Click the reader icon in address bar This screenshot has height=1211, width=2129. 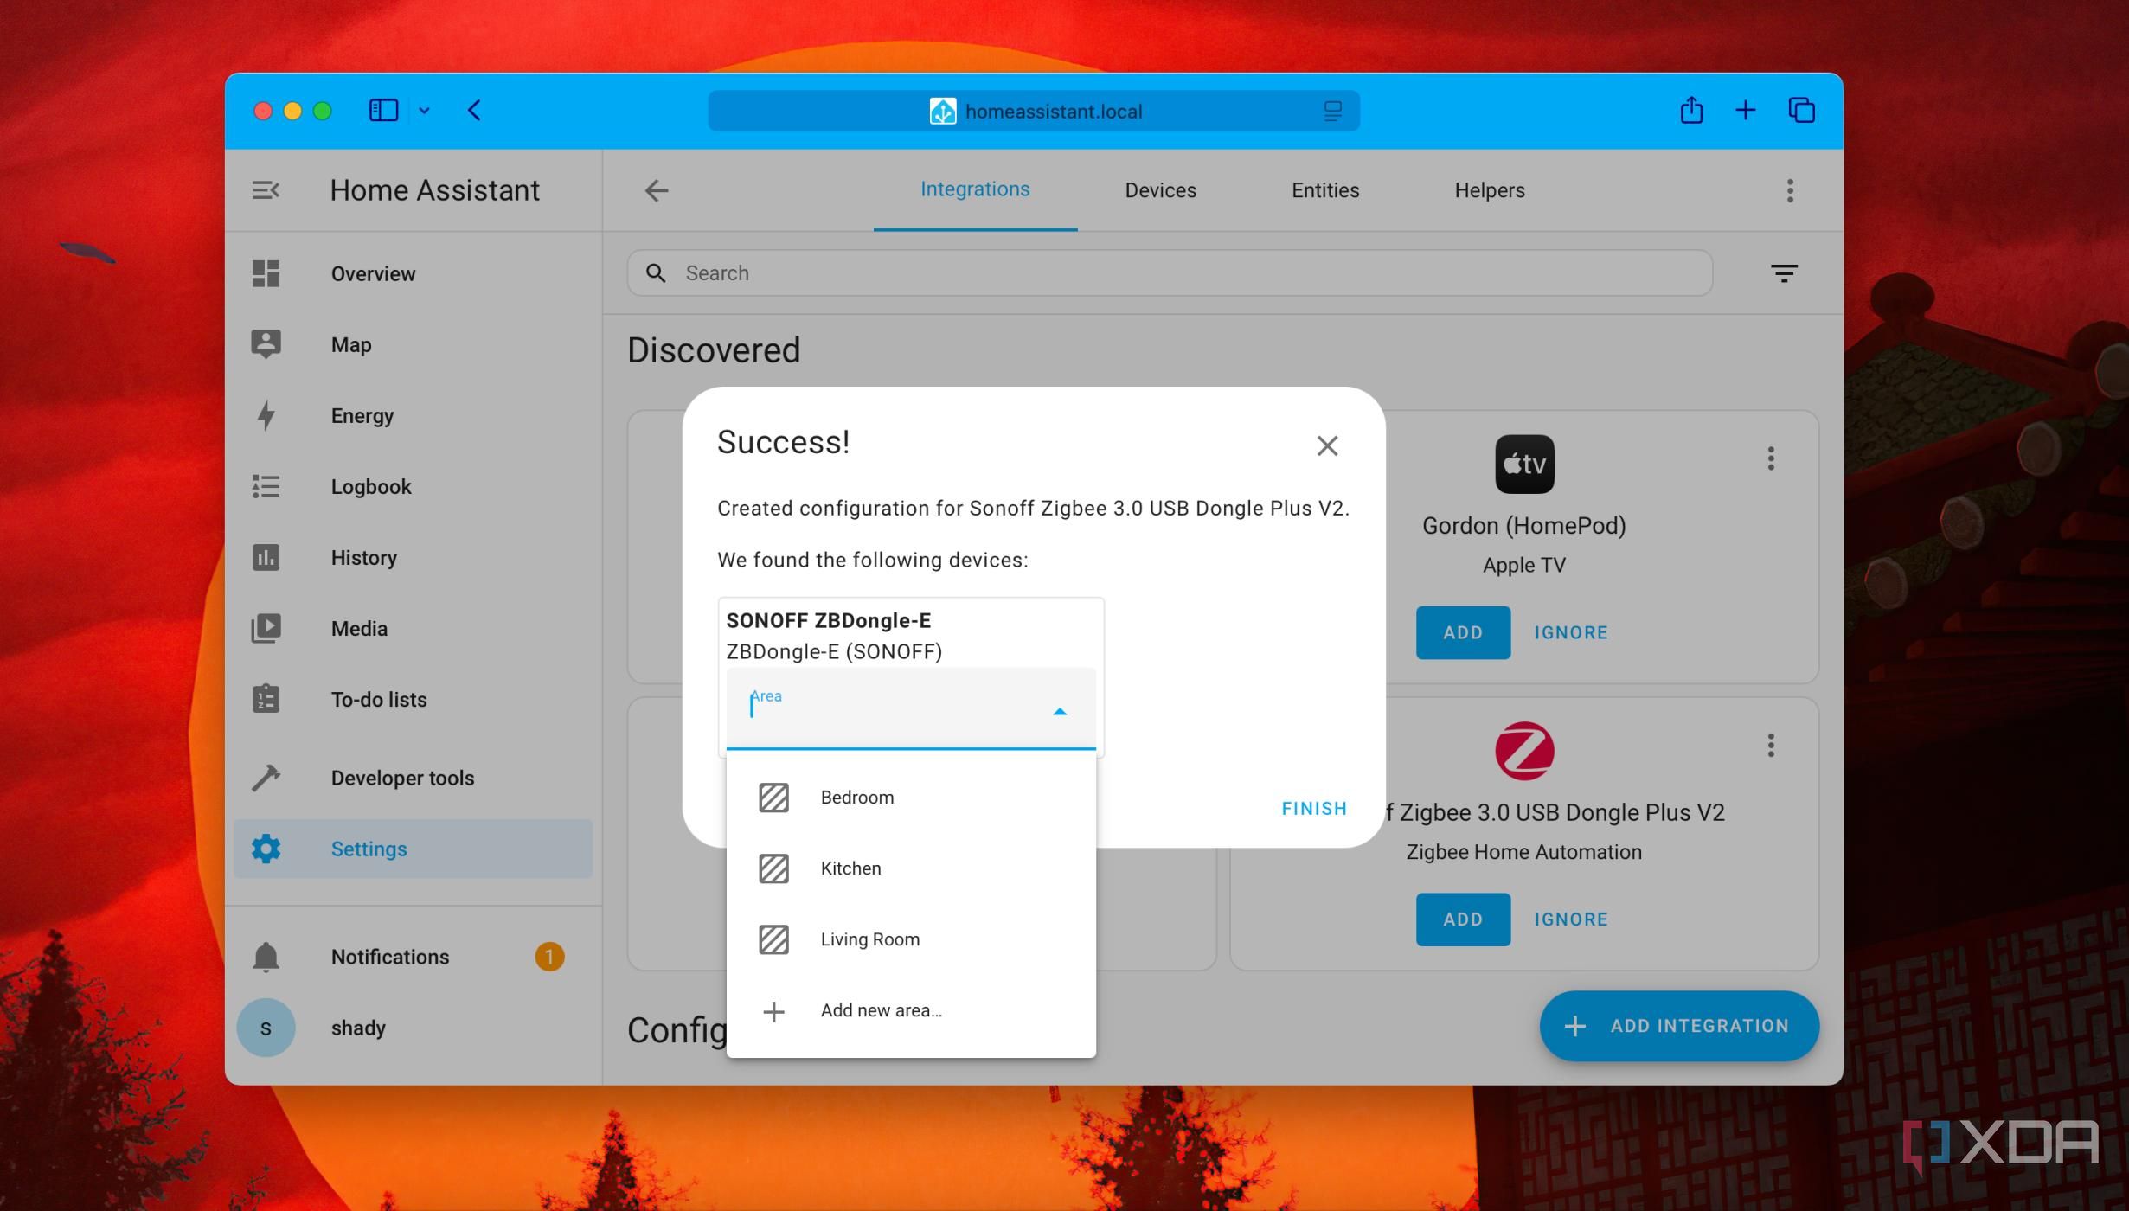pos(1332,111)
